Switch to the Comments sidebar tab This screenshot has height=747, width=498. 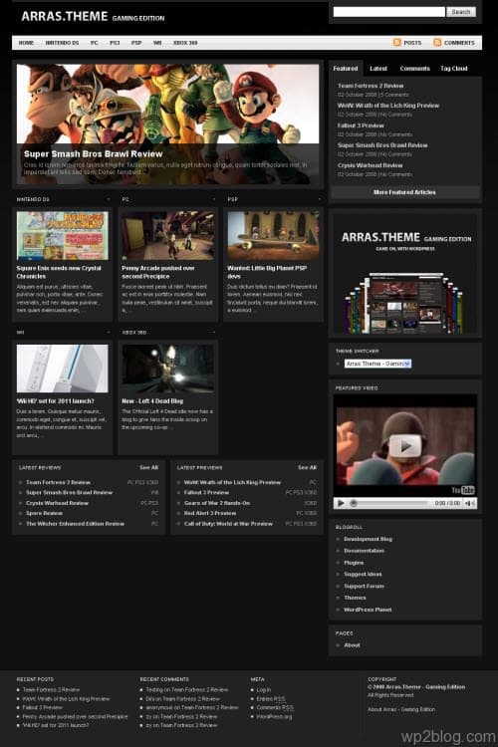point(414,69)
